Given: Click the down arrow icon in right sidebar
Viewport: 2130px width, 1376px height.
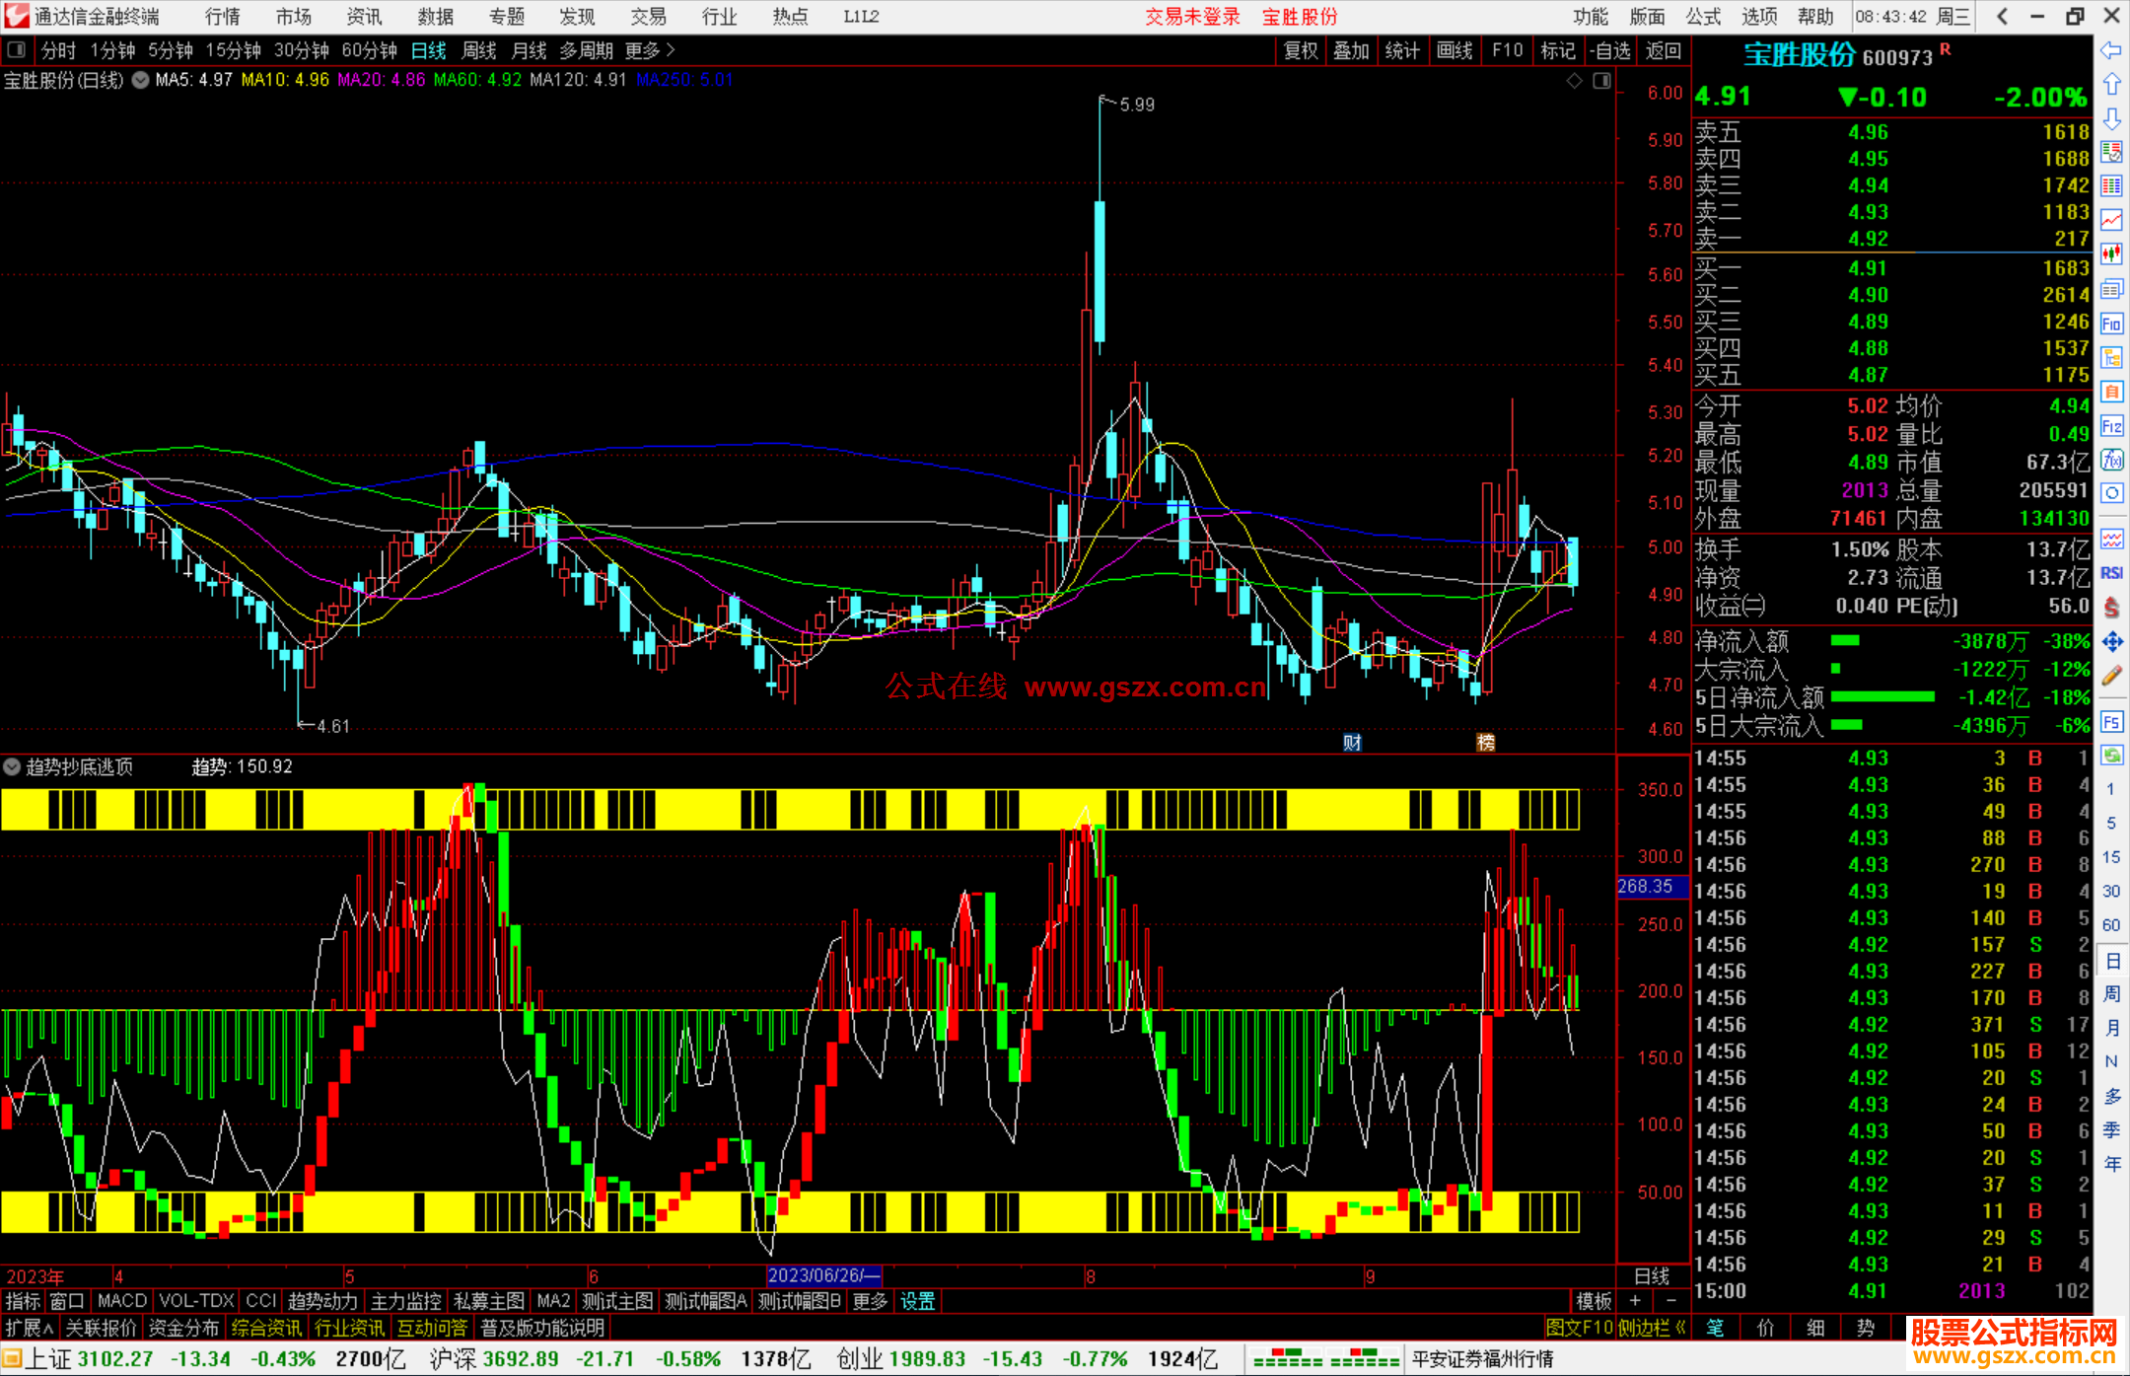Looking at the screenshot, I should (2111, 118).
